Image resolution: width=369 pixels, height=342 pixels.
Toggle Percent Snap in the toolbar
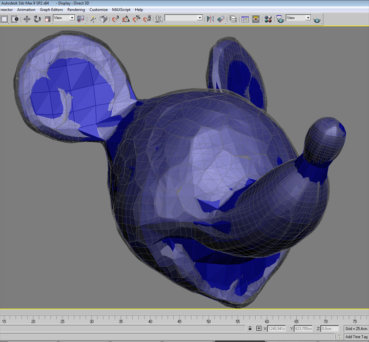tap(136, 19)
